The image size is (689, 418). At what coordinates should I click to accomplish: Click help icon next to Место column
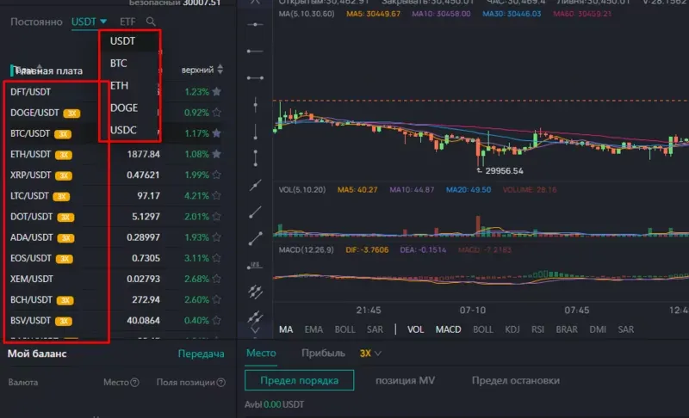[x=135, y=383]
